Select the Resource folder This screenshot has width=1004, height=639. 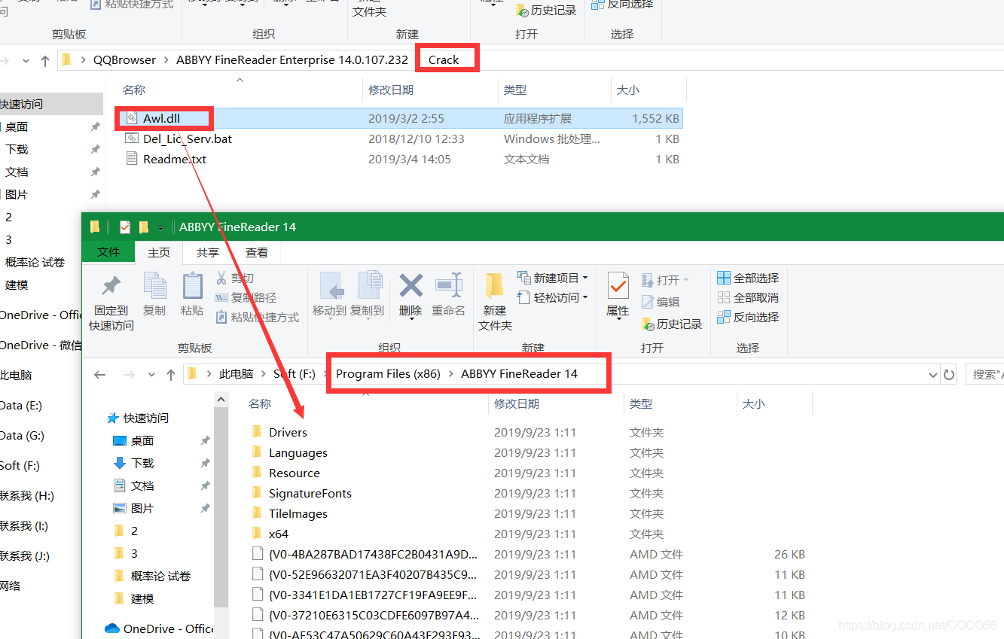coord(294,473)
